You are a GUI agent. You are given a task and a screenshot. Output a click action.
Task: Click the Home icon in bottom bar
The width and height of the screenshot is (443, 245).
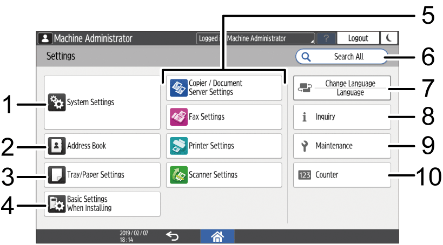(217, 236)
